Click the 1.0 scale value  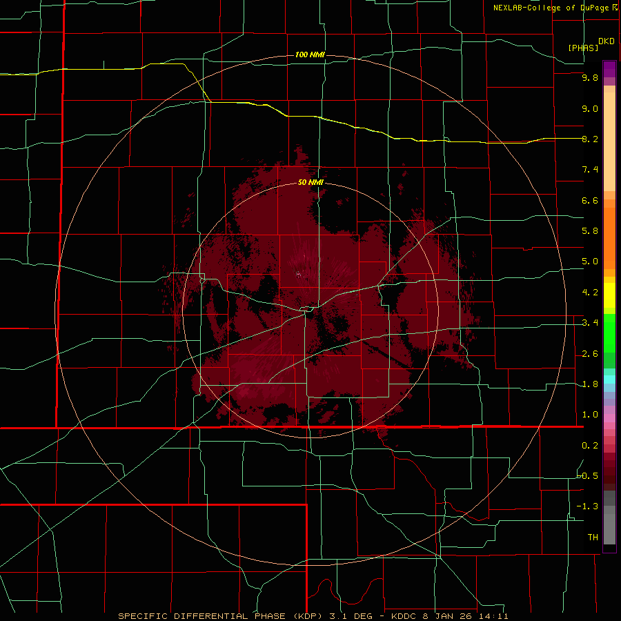(590, 415)
